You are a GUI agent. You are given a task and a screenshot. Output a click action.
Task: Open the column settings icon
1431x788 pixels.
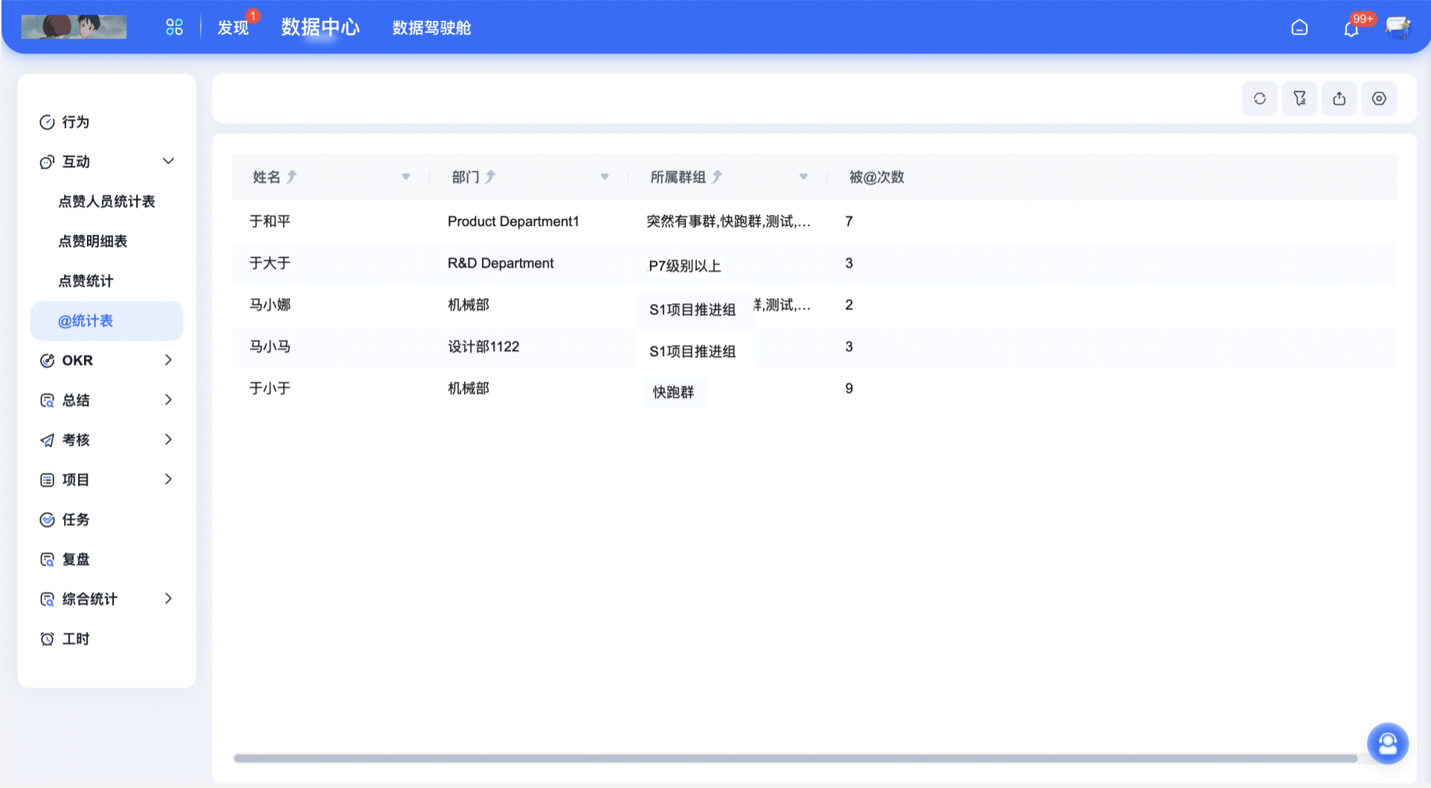pyautogui.click(x=1379, y=98)
